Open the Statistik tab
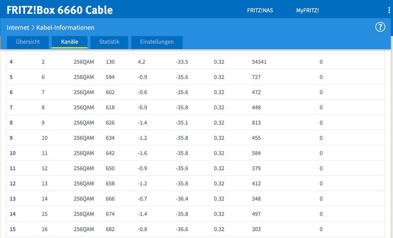The image size is (393, 238). (x=109, y=42)
